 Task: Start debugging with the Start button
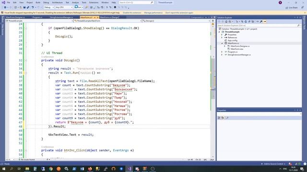[78, 7]
